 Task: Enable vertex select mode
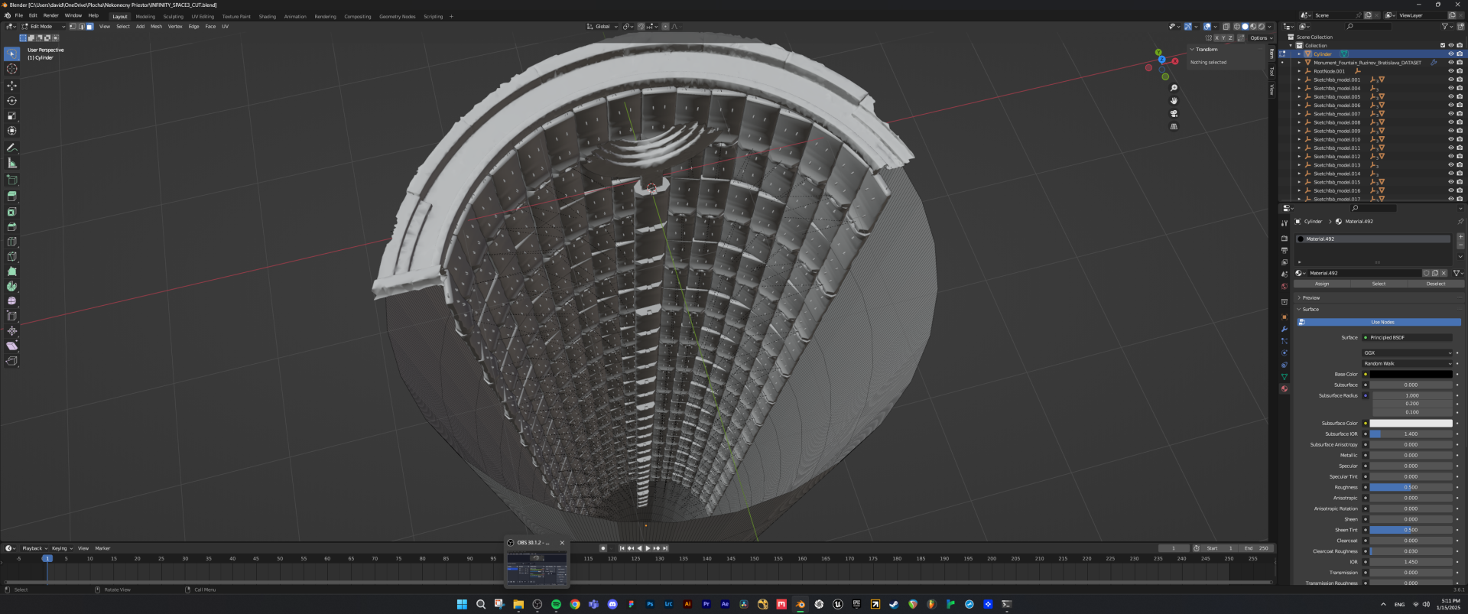[73, 27]
